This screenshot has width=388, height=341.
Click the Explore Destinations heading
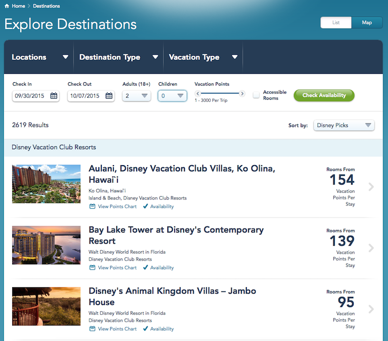click(70, 24)
